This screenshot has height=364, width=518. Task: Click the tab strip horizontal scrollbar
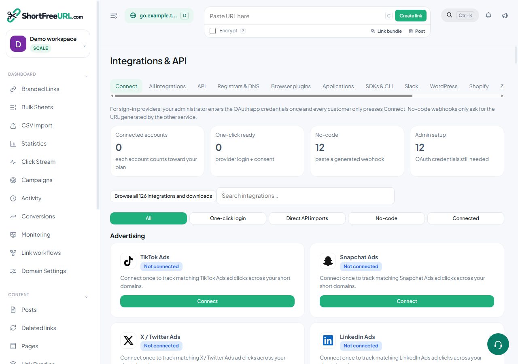(x=263, y=96)
